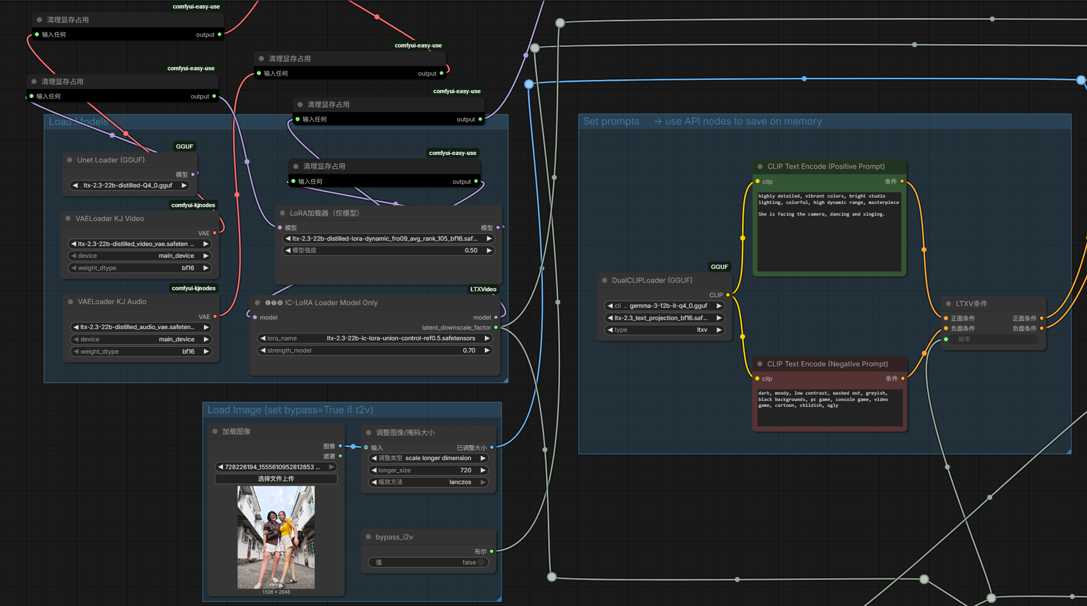Open the ltx-2.3-22b-distilled_audio_vae dropdown
Screen dimensions: 1087x606
click(141, 327)
